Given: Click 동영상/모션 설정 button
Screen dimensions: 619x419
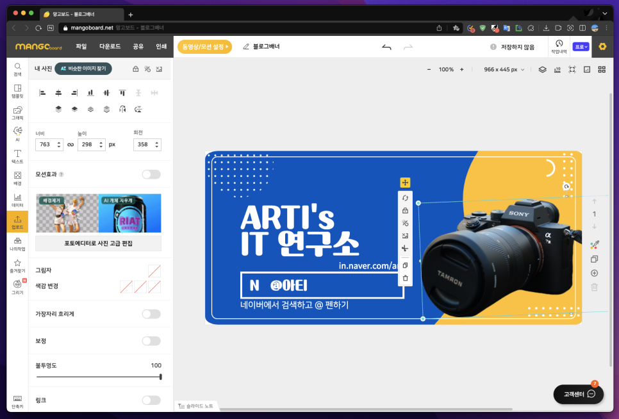Looking at the screenshot, I should 205,47.
